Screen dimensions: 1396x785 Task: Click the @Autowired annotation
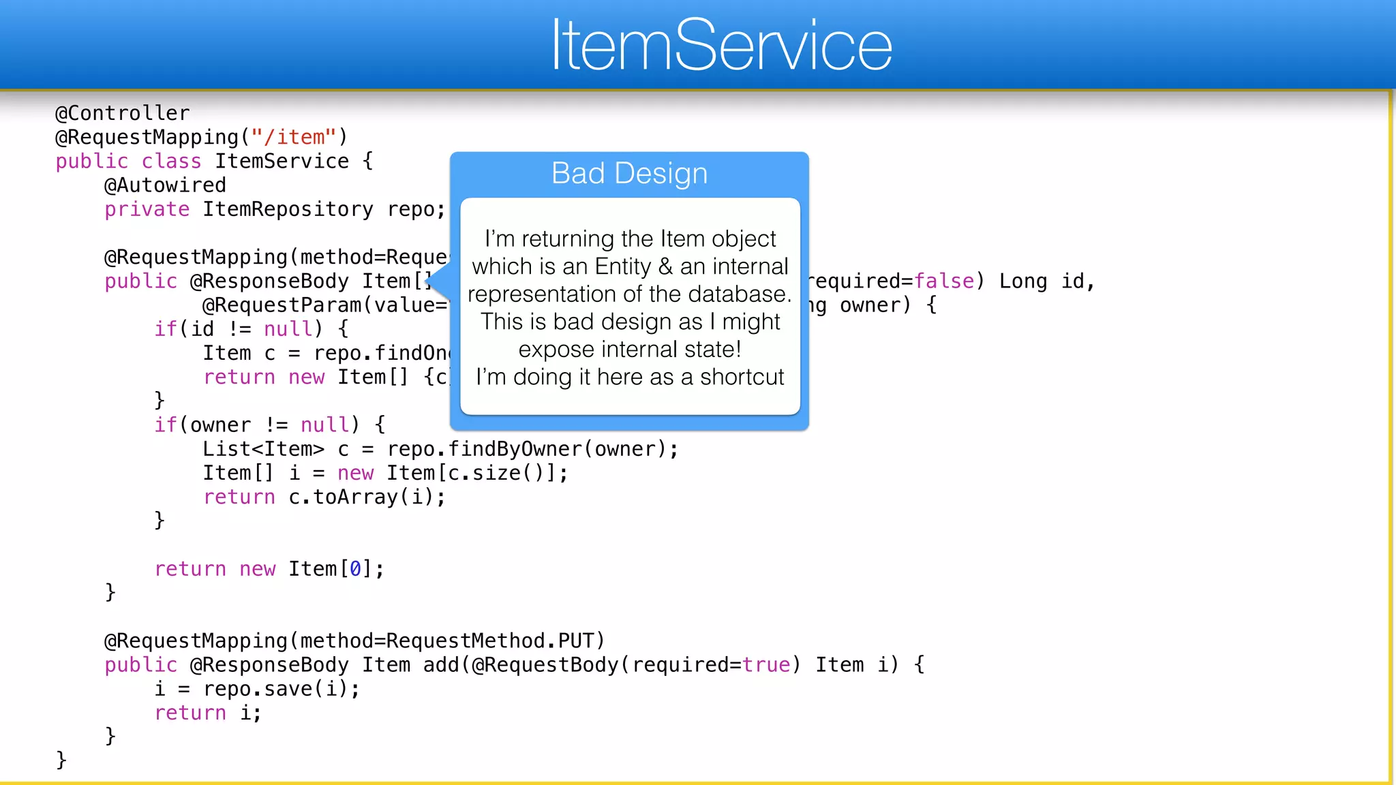pyautogui.click(x=165, y=185)
